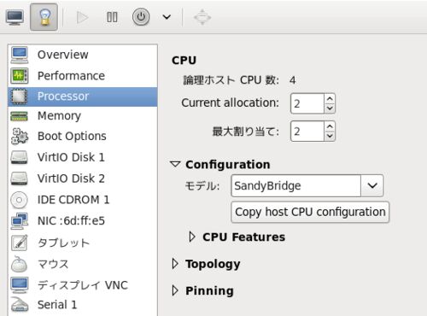Click the ディスプレイ VNC monitor icon
The height and width of the screenshot is (316, 427).
click(x=20, y=285)
